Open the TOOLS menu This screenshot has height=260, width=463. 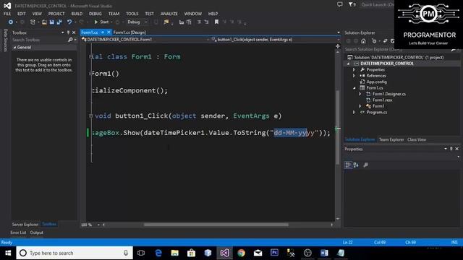132,14
